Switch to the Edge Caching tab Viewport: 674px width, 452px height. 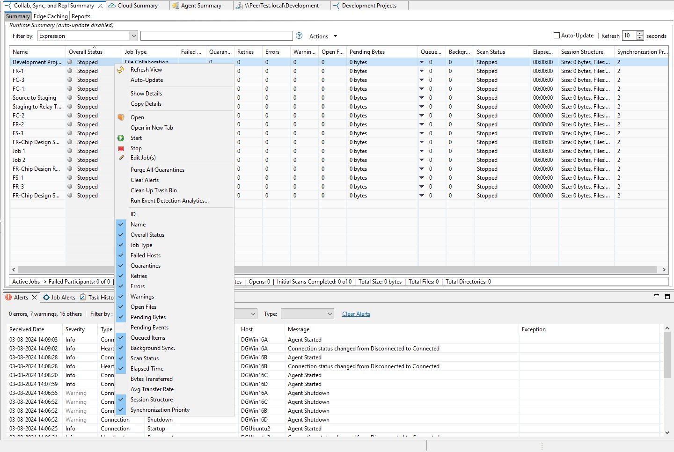[51, 16]
